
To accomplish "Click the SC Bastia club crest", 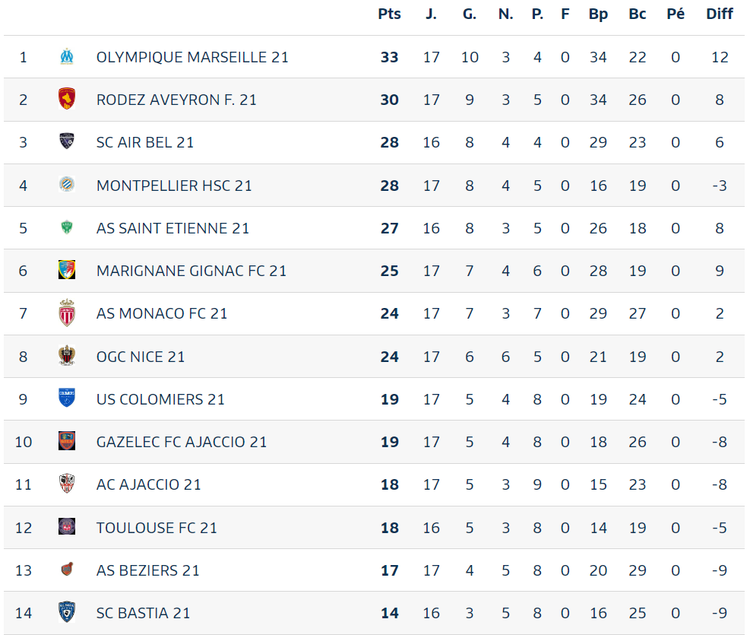I will click(67, 612).
